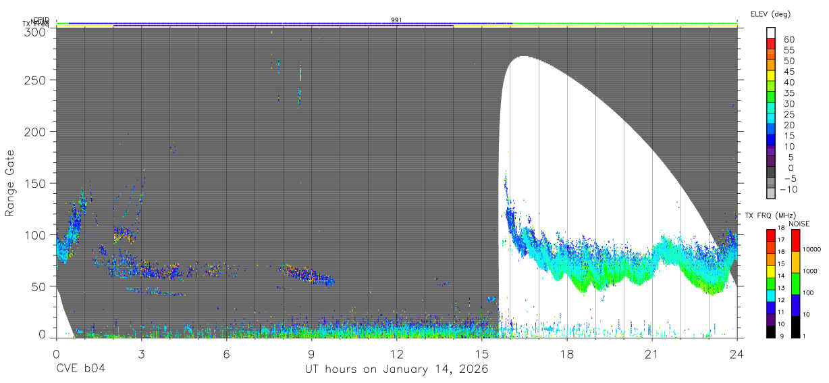829x383 pixels.
Task: Pick the blue TX FRQ swatch between 11 and 12
Action: pyautogui.click(x=770, y=307)
